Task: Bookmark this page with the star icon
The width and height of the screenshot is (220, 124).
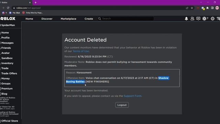Action: 192,8
